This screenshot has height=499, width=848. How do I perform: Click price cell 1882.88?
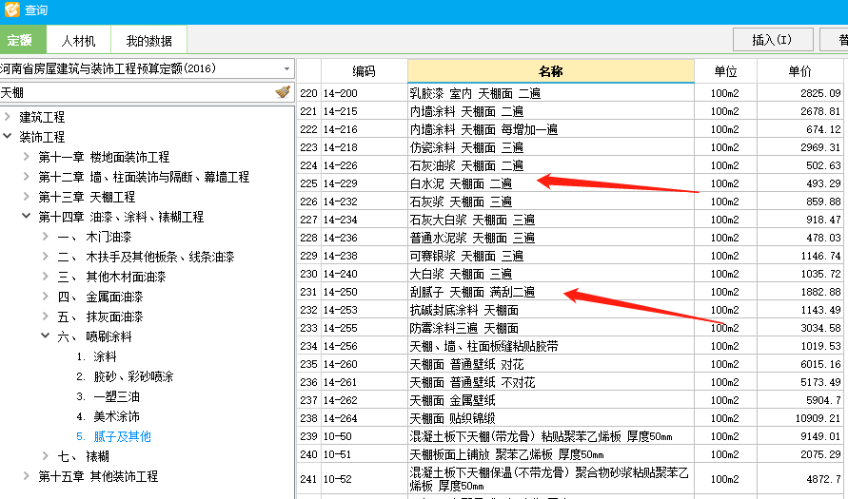pyautogui.click(x=799, y=292)
